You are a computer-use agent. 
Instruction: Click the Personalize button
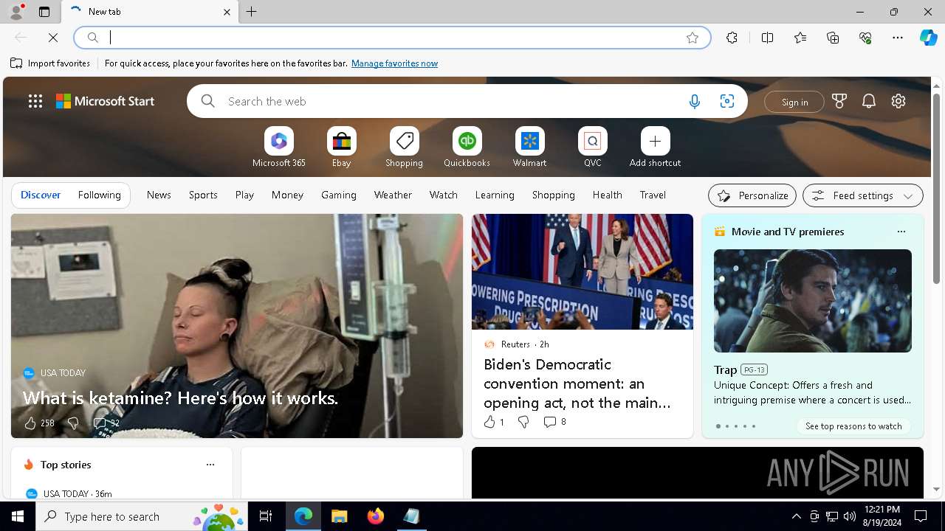[x=752, y=195]
